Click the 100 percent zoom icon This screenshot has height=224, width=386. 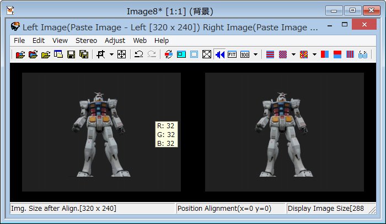(245, 54)
